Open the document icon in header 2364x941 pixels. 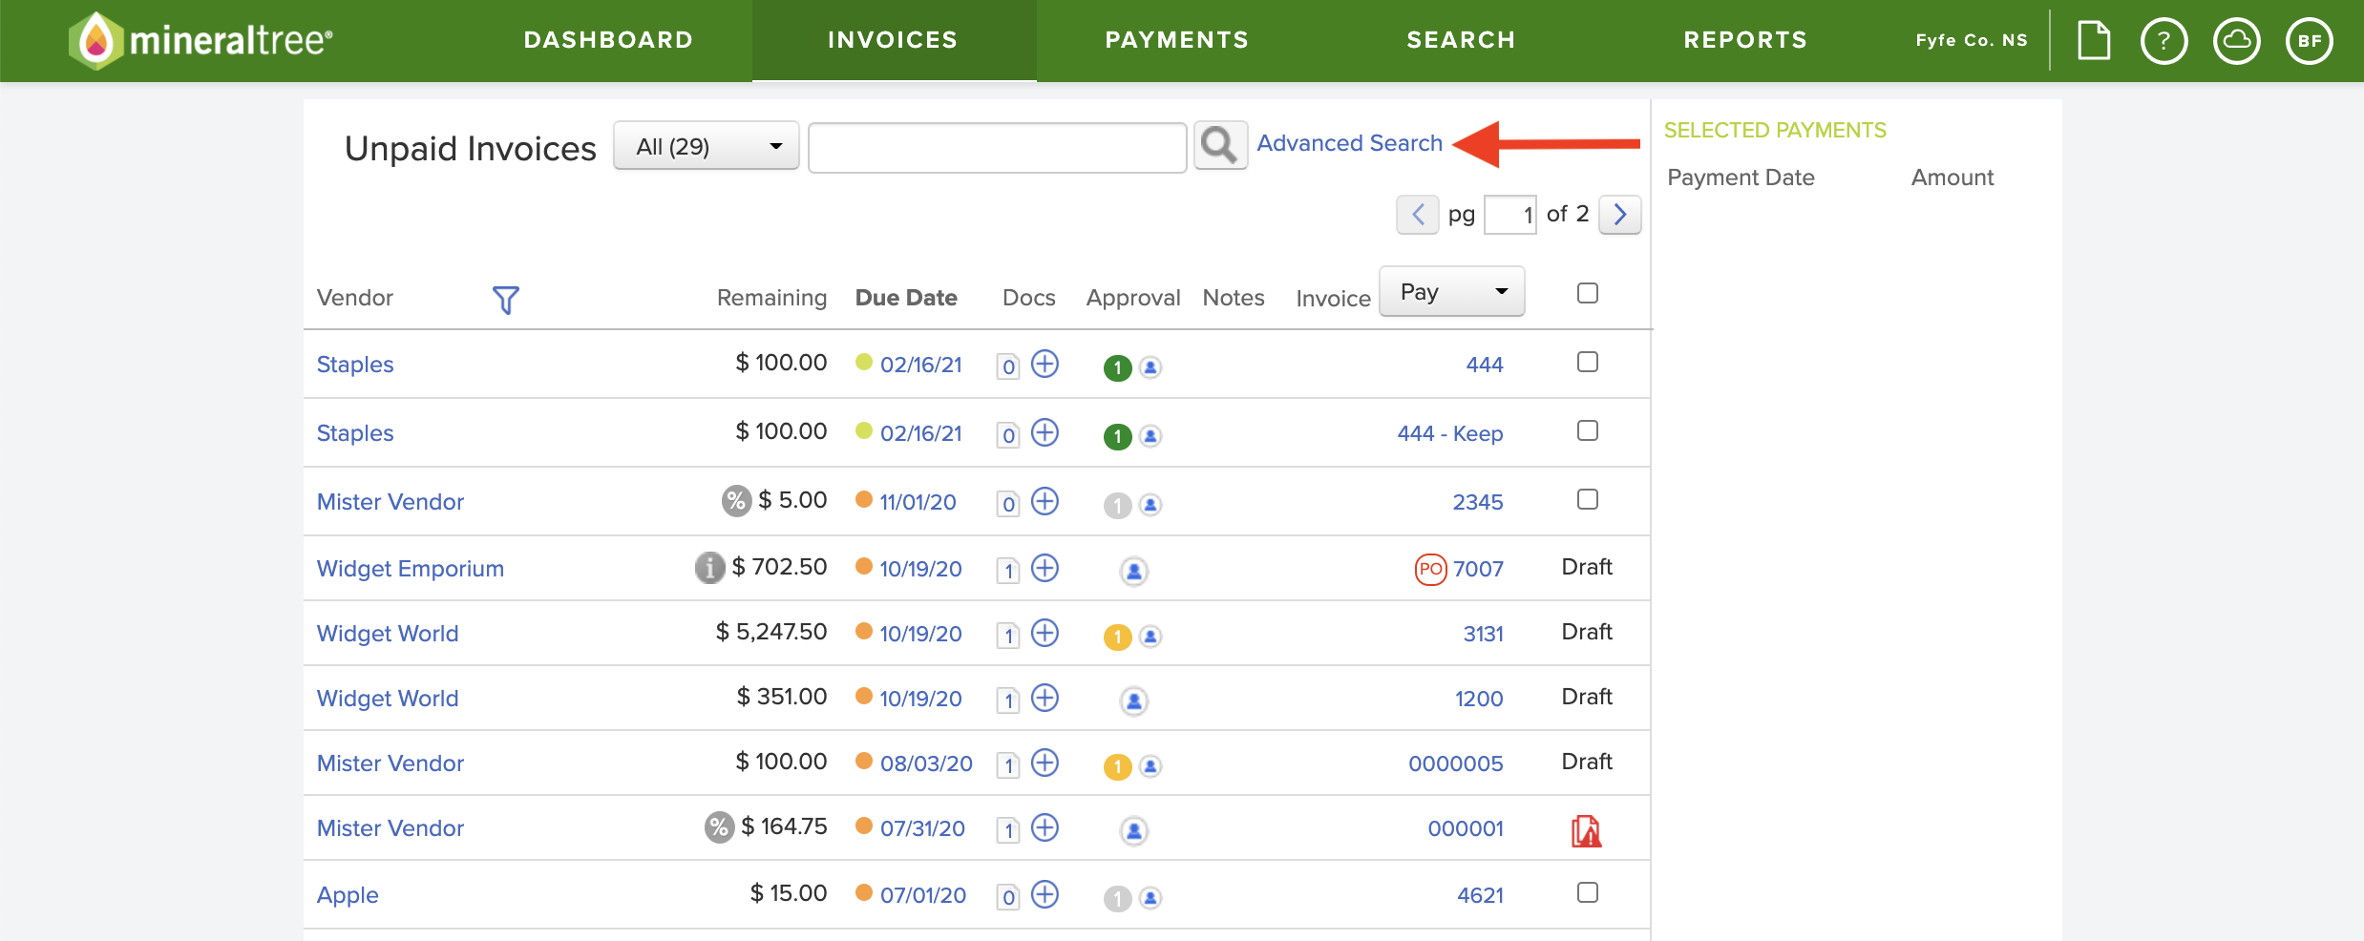[x=2094, y=40]
